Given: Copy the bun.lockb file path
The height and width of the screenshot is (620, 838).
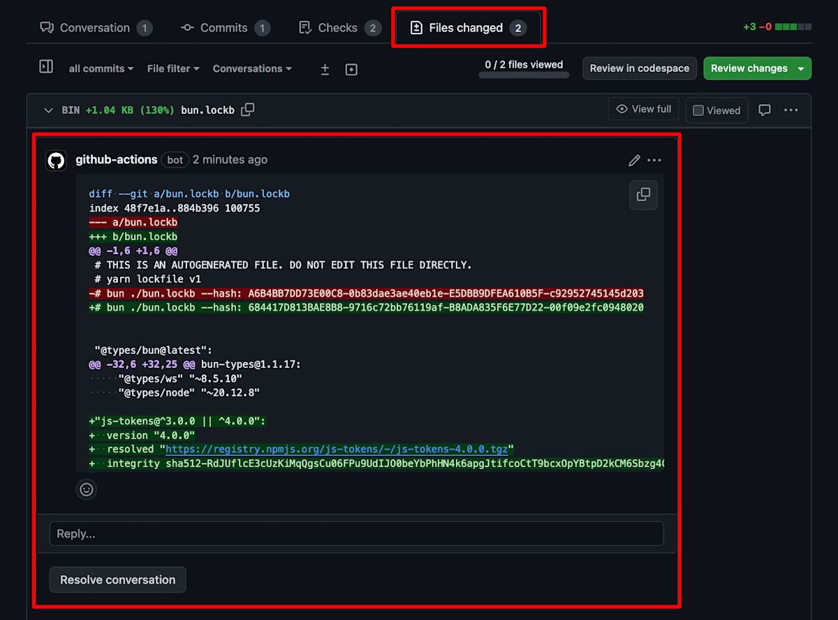Looking at the screenshot, I should [247, 110].
